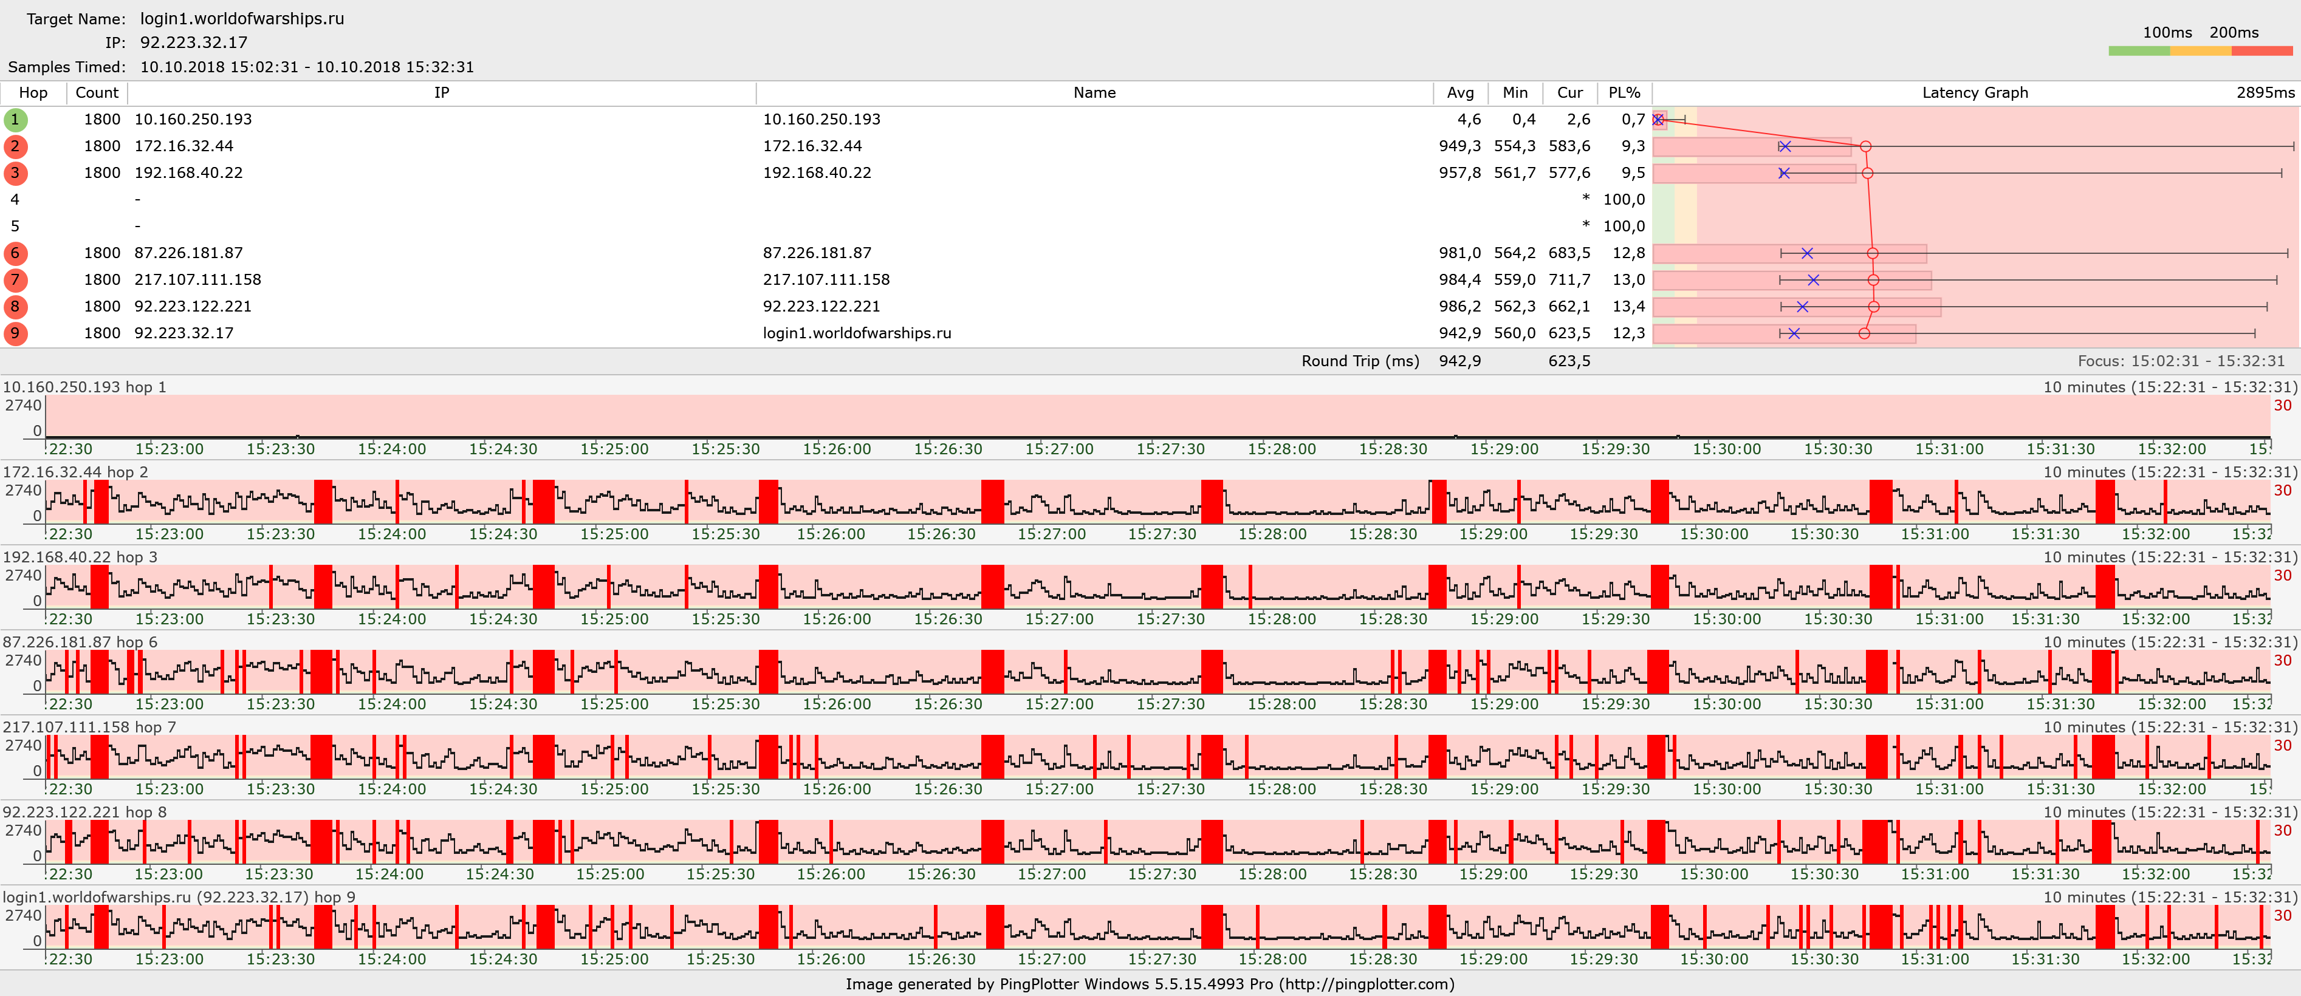This screenshot has height=996, width=2301.
Task: Click the hop 9 red circle marker in latency graph
Action: coord(1864,334)
